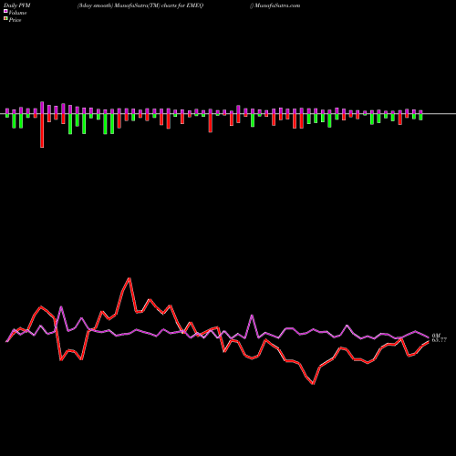Select the Price legend label
The width and height of the screenshot is (456, 456).
pyautogui.click(x=15, y=20)
